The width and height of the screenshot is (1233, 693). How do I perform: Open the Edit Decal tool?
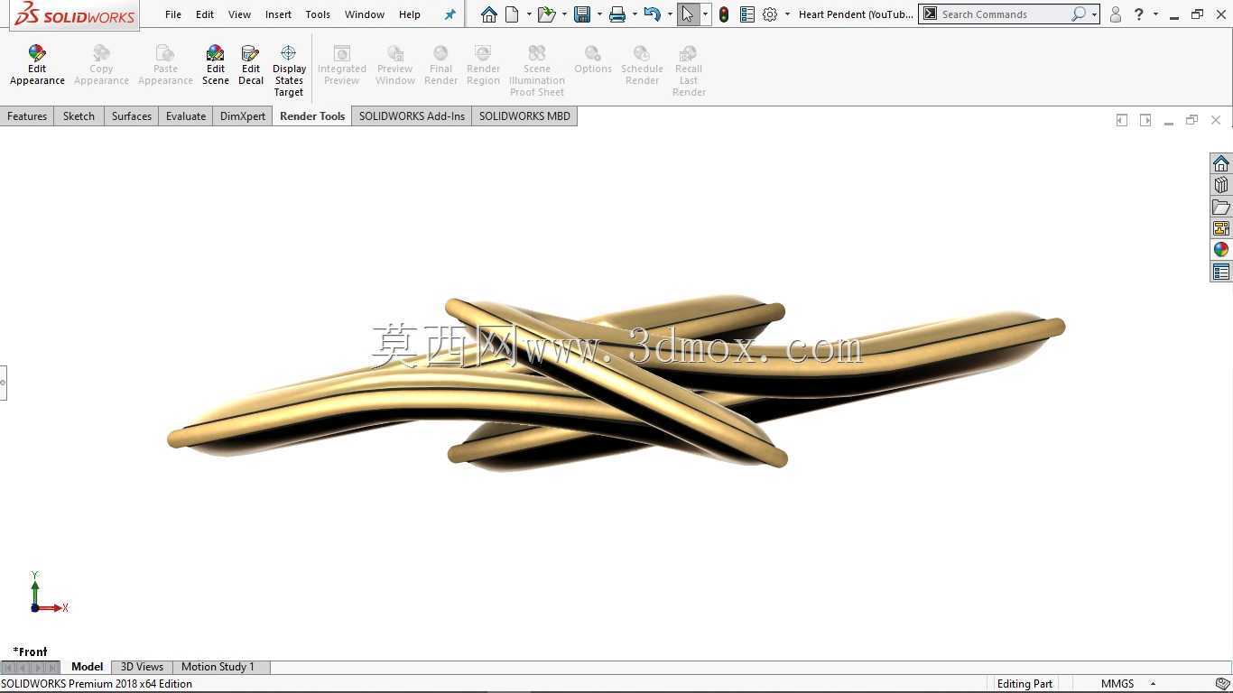click(x=251, y=66)
